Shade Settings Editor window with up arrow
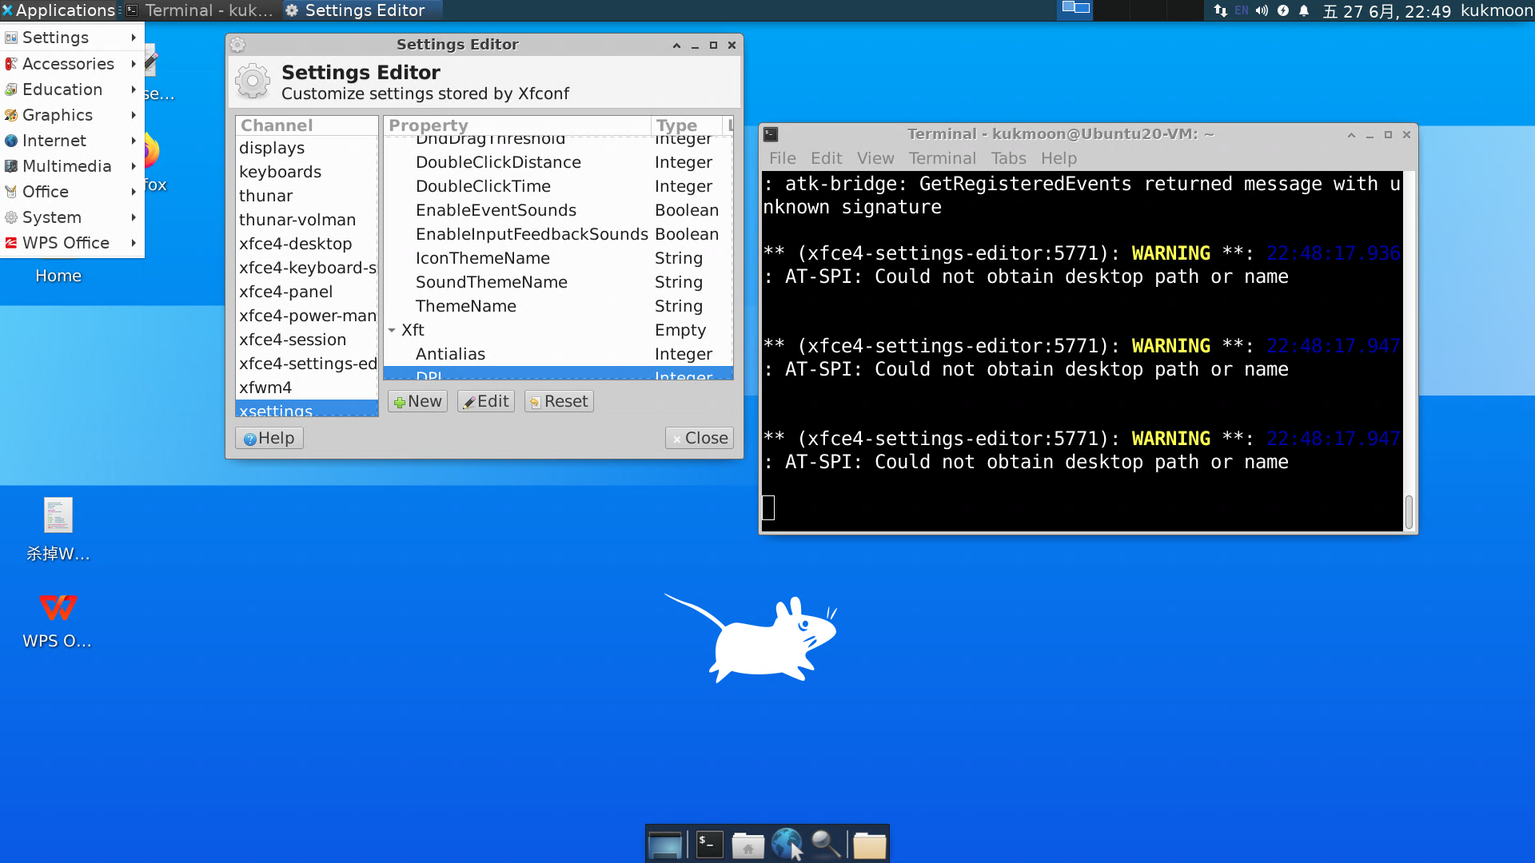 coord(676,46)
